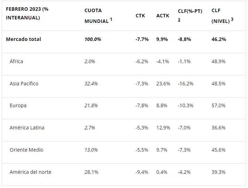Viewport: 248px width, 188px height.
Task: Select the Mercado total row label
Action: 23,39
